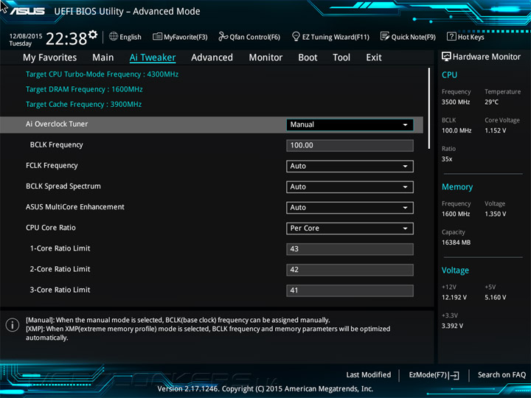
Task: Open MyFavorite(F3) from the top toolbar
Action: click(x=180, y=37)
